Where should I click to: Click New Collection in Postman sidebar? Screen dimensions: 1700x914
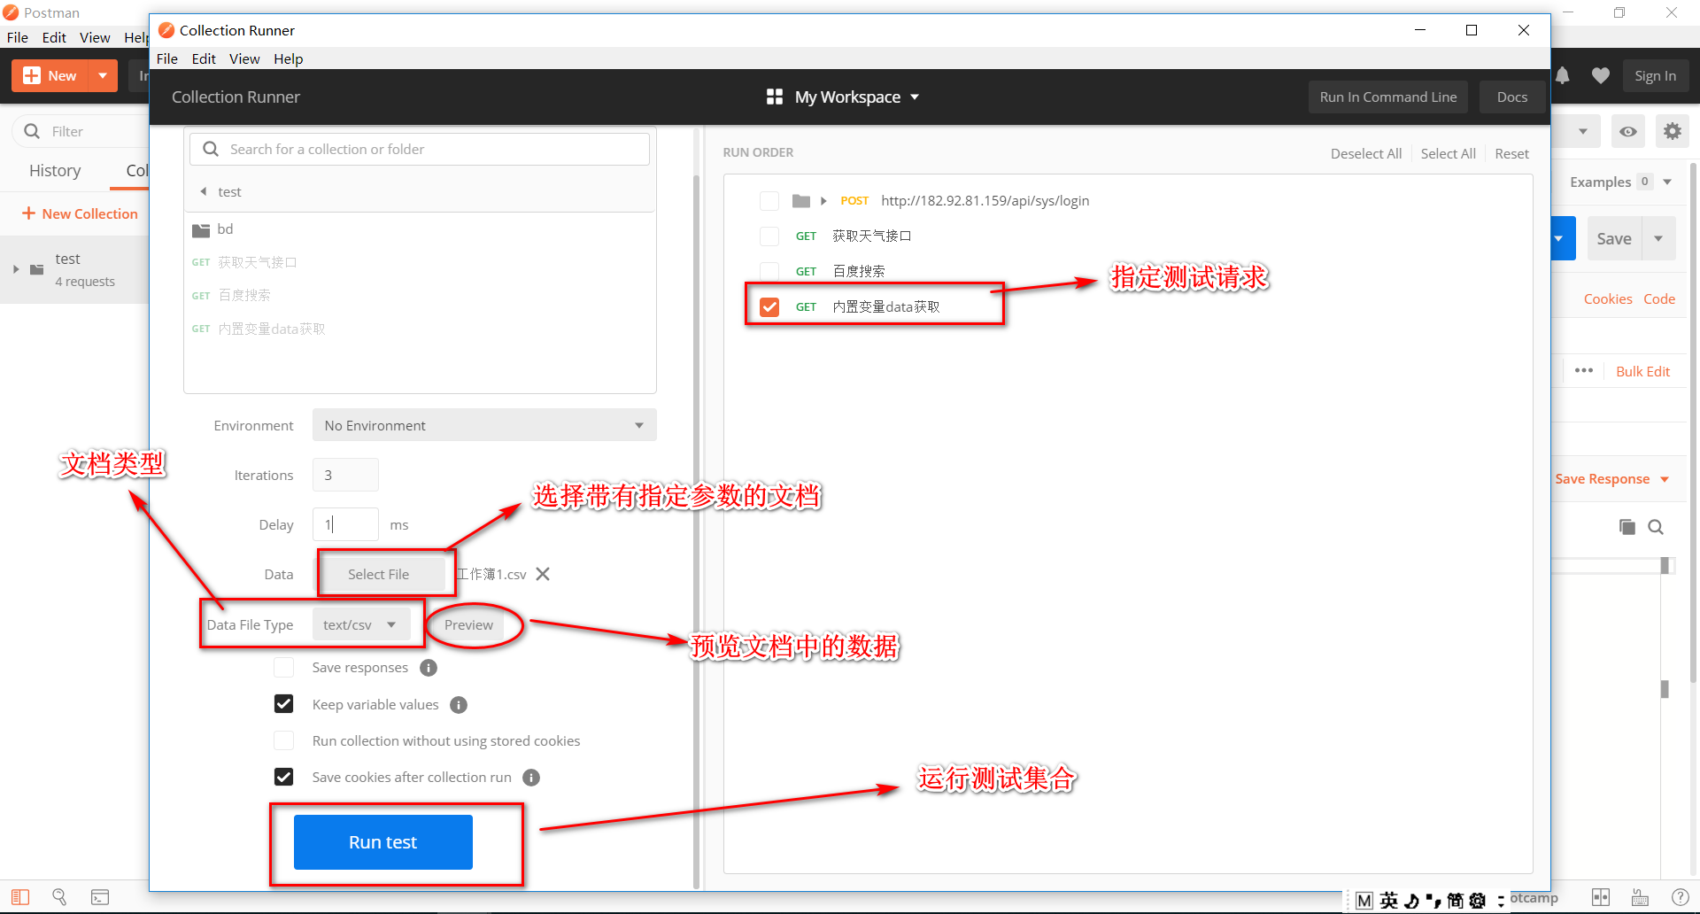80,213
